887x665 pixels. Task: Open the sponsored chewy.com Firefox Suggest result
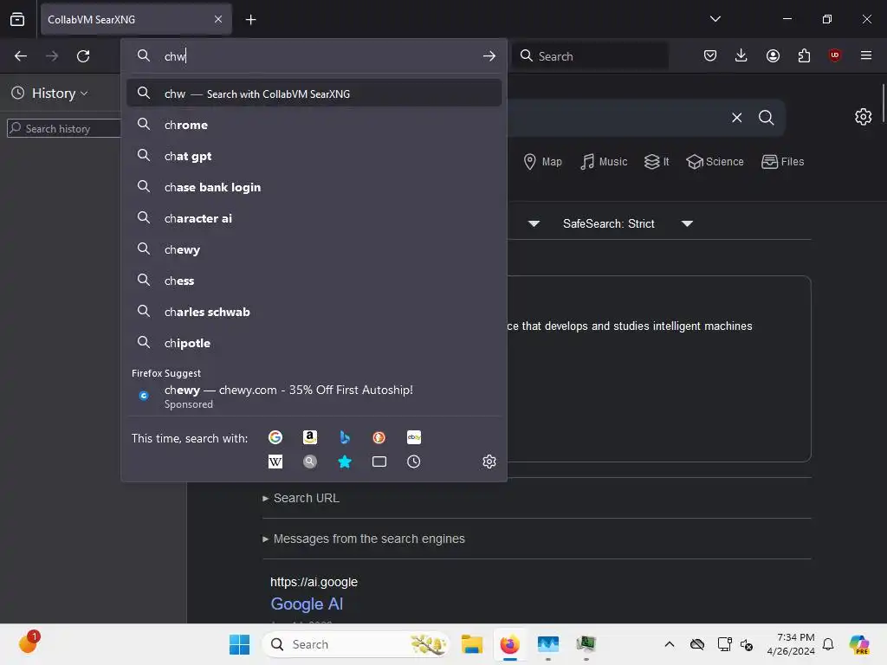tap(314, 397)
